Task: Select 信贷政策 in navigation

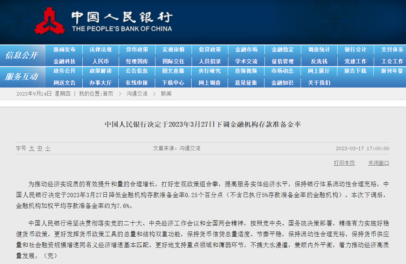Action: pyautogui.click(x=210, y=49)
